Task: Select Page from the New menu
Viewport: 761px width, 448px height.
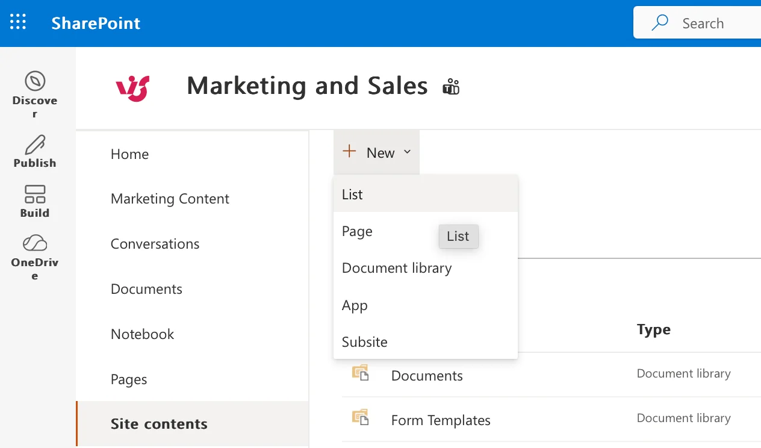Action: pyautogui.click(x=426, y=231)
